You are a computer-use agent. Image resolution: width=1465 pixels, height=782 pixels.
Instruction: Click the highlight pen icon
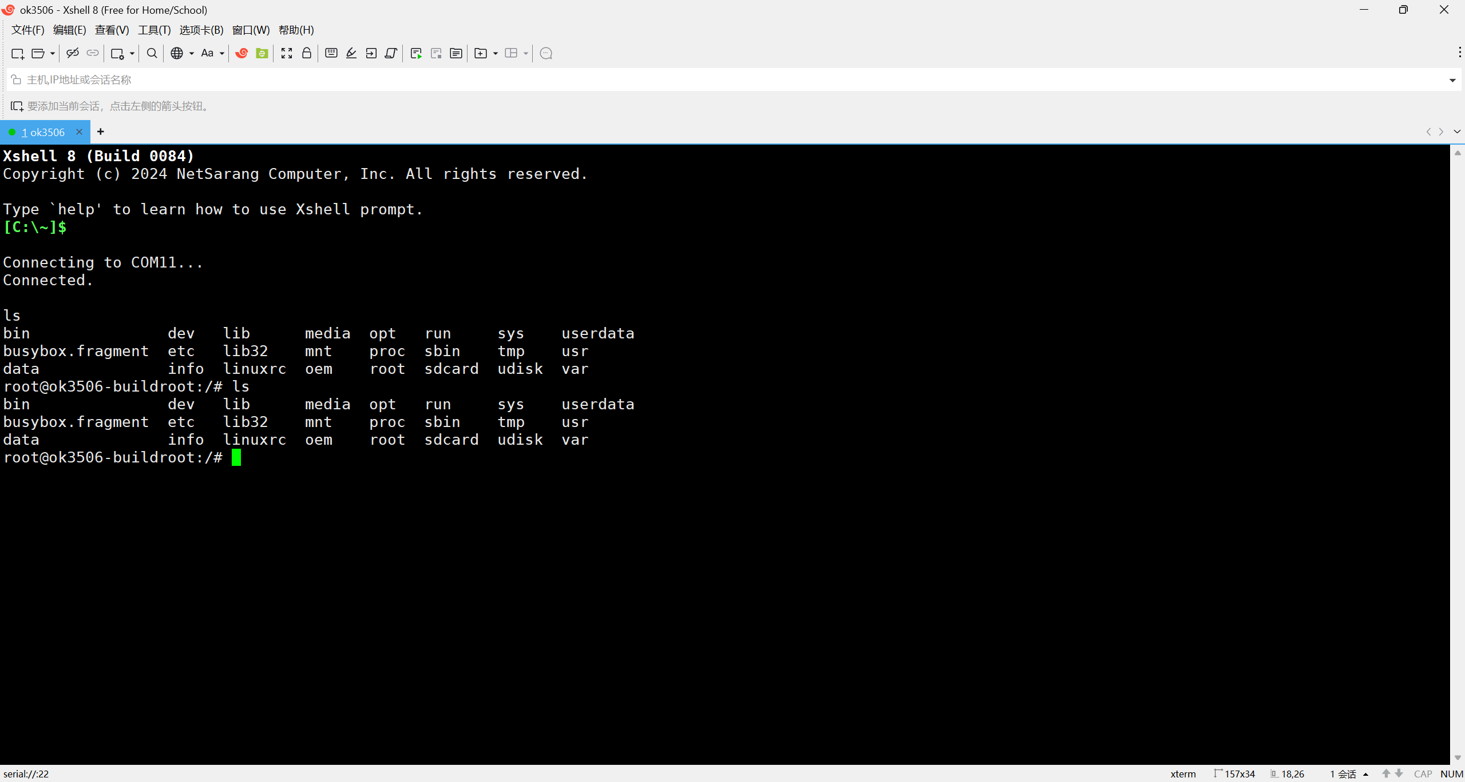351,53
